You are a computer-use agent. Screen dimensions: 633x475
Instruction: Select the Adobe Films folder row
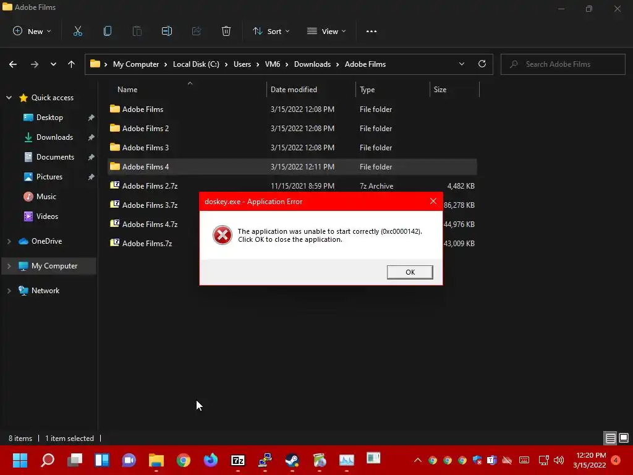[x=292, y=109]
